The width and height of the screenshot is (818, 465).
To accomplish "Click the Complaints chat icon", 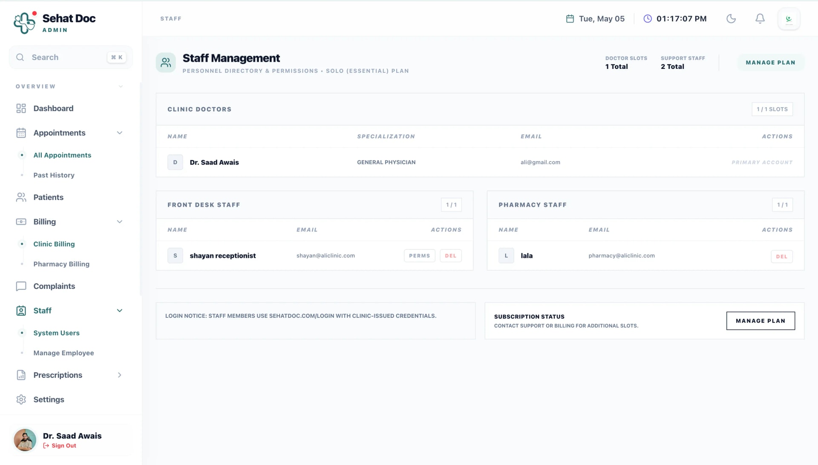I will coord(21,286).
